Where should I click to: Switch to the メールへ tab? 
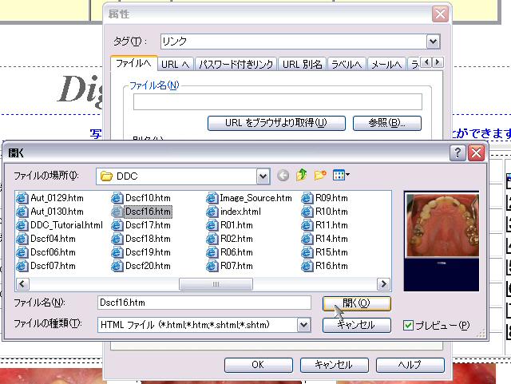coord(386,64)
